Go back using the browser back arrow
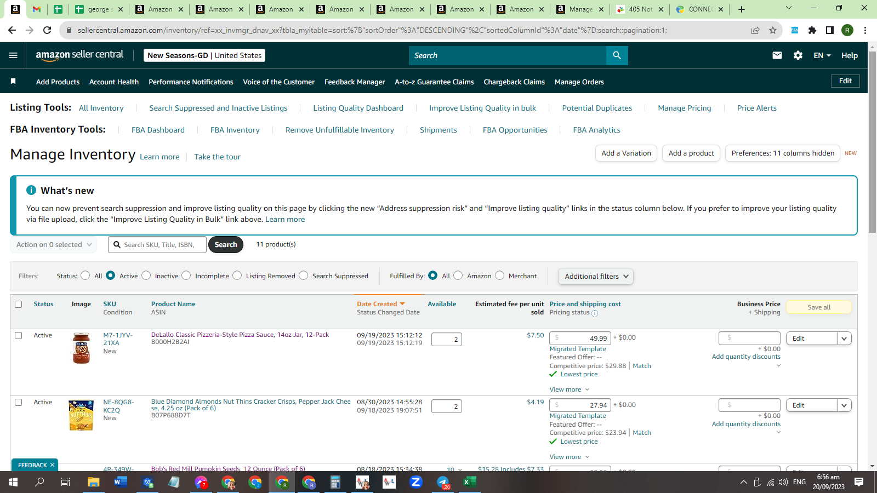Image resolution: width=877 pixels, height=493 pixels. pyautogui.click(x=13, y=30)
